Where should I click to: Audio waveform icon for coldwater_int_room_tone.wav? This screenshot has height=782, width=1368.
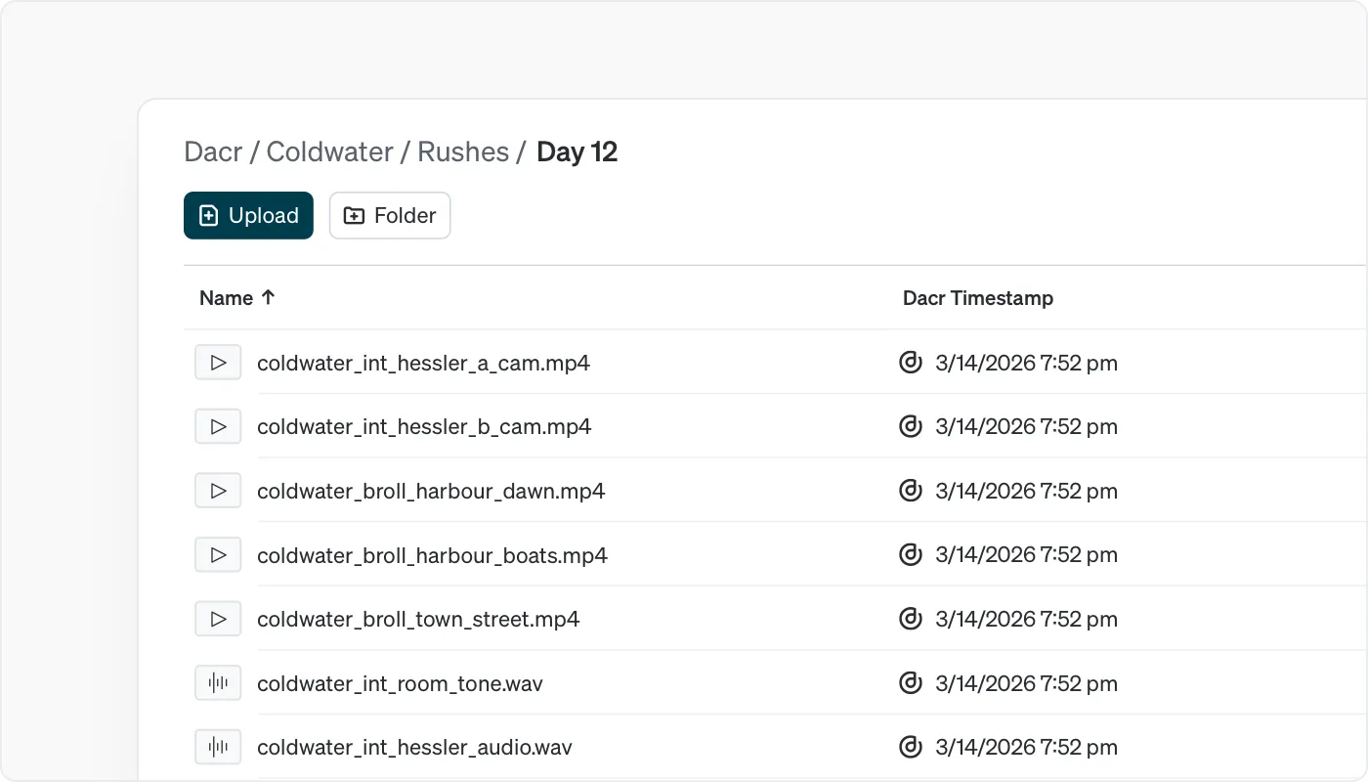click(x=218, y=683)
